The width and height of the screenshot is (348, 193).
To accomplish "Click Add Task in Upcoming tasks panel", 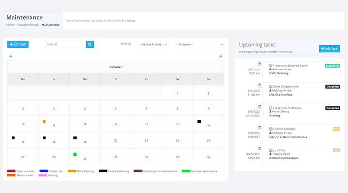I will (329, 49).
